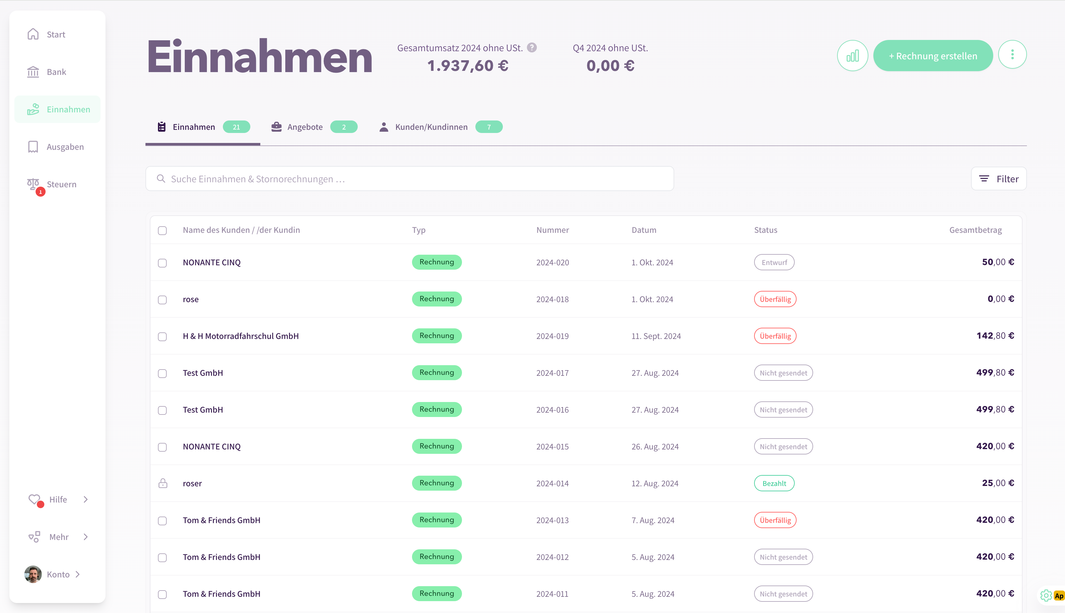Screen dimensions: 1065x613
Task: Check the Test GmbH 2024-016 checkbox
Action: pos(163,410)
